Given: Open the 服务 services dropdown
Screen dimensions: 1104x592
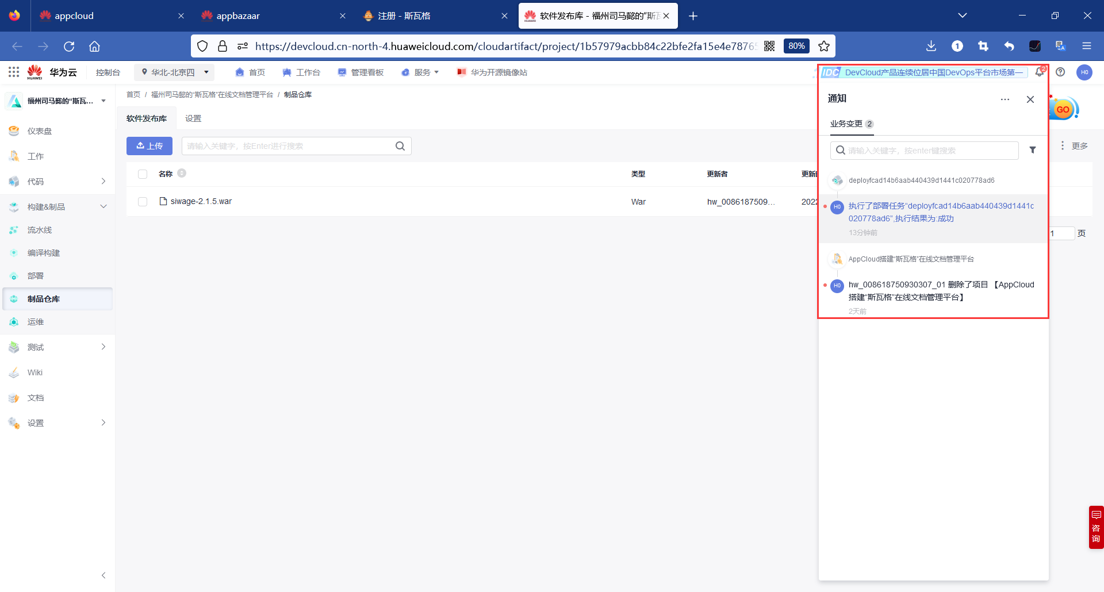Looking at the screenshot, I should [x=420, y=72].
